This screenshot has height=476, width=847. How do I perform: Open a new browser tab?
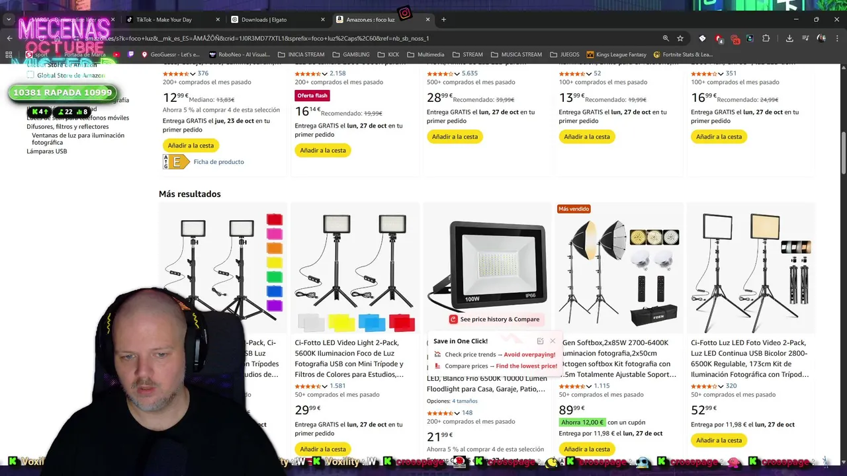(443, 19)
